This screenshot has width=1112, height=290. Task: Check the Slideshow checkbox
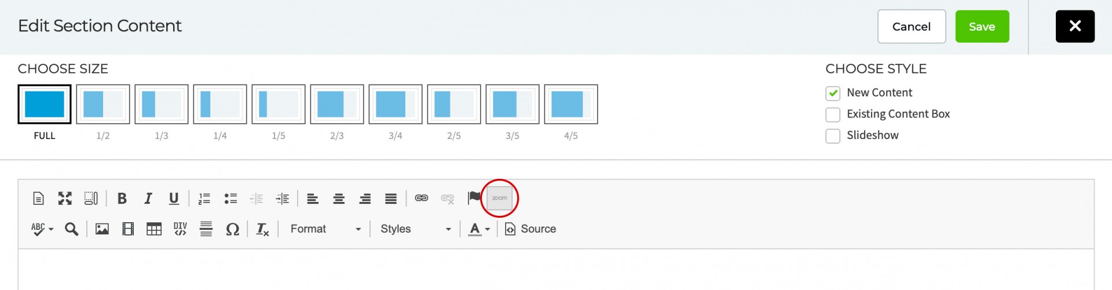[833, 136]
